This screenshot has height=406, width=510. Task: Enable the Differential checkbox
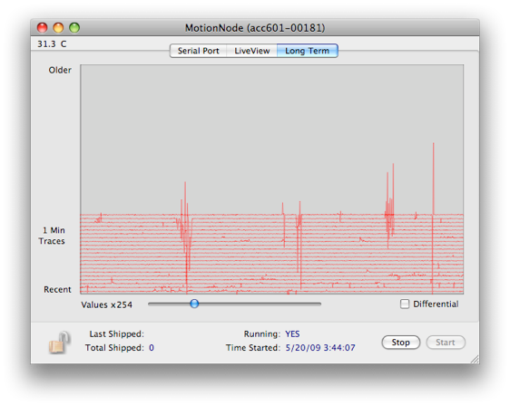[x=405, y=304]
